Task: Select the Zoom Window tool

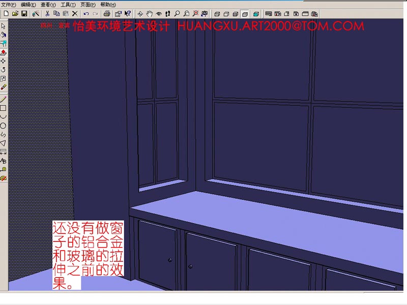Action: (186, 14)
